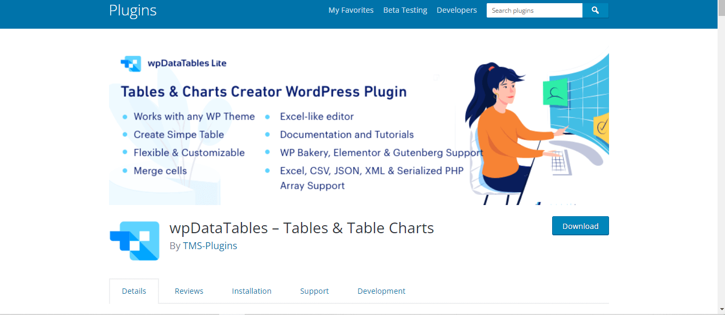Open the My Favorites page
Image resolution: width=725 pixels, height=315 pixels.
coord(351,10)
